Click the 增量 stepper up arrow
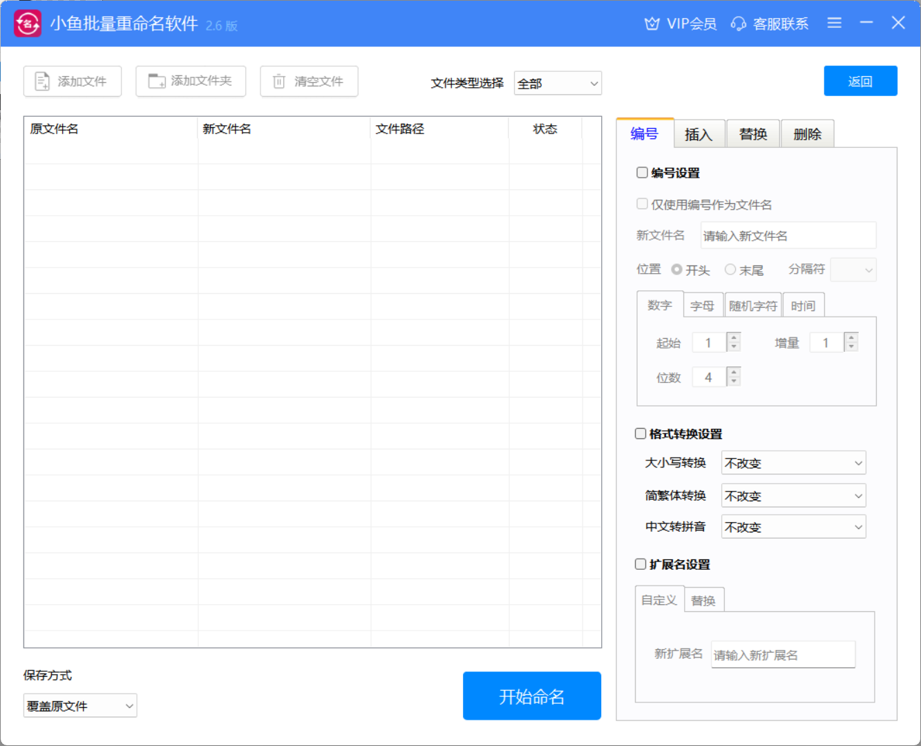Image resolution: width=921 pixels, height=746 pixels. pos(851,337)
